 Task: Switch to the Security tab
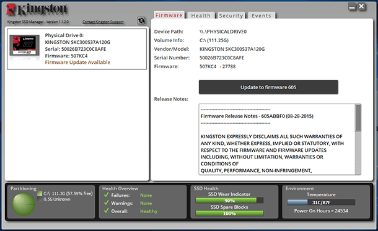point(231,15)
